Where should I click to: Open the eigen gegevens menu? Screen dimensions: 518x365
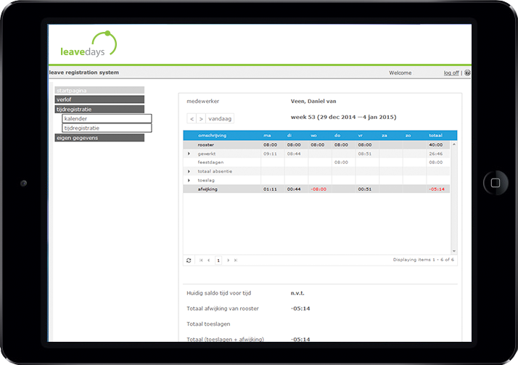click(99, 138)
